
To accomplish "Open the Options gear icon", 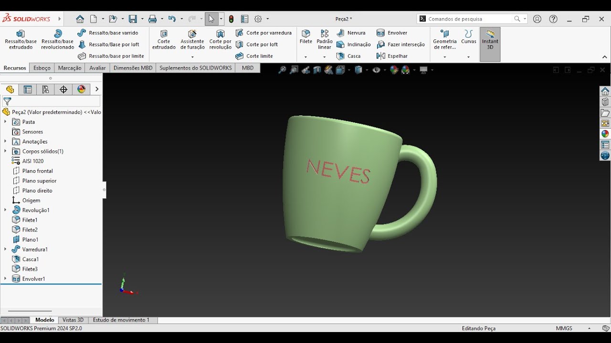I will coord(258,19).
